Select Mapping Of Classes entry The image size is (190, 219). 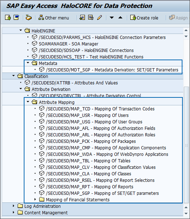coord(89,174)
